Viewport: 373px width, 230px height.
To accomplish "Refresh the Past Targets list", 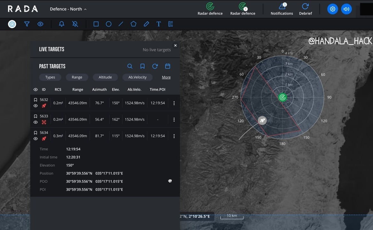I will click(x=155, y=66).
